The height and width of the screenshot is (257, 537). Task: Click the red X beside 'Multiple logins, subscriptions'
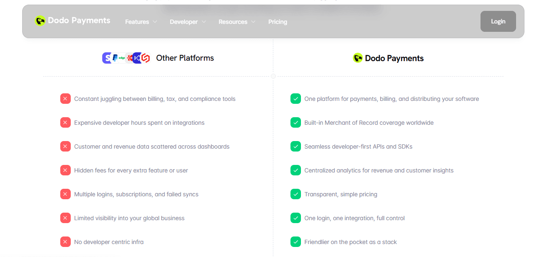[65, 194]
